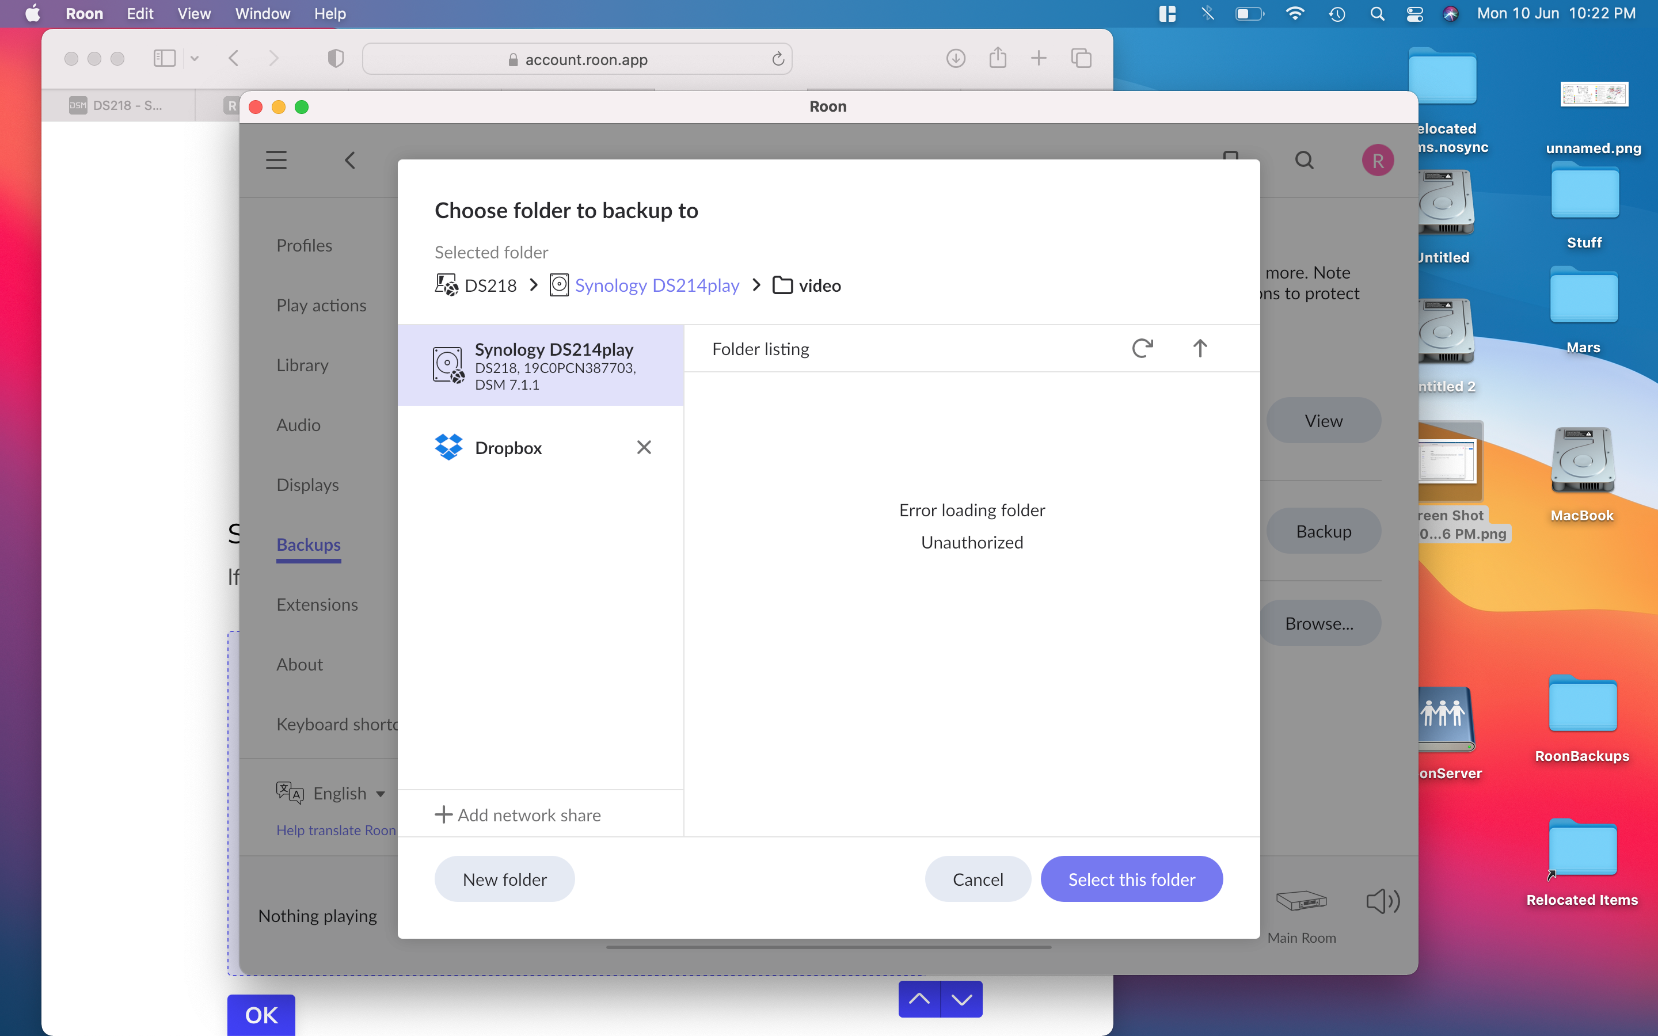Go forward in Safari

274,58
